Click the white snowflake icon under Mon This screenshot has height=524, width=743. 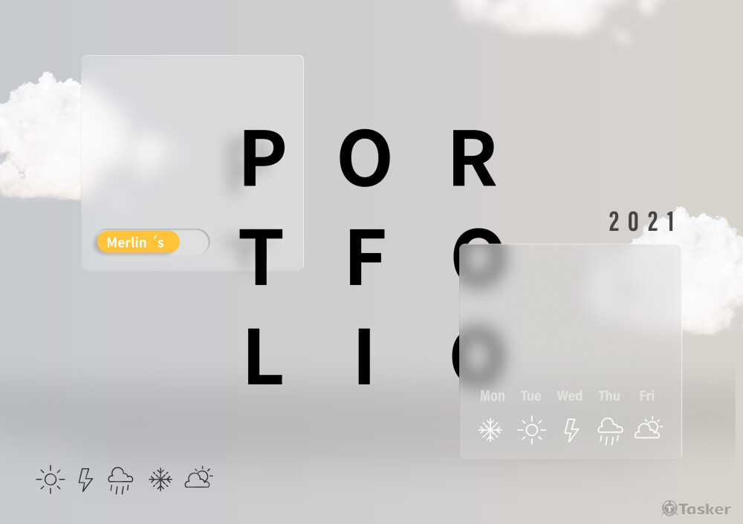click(490, 430)
